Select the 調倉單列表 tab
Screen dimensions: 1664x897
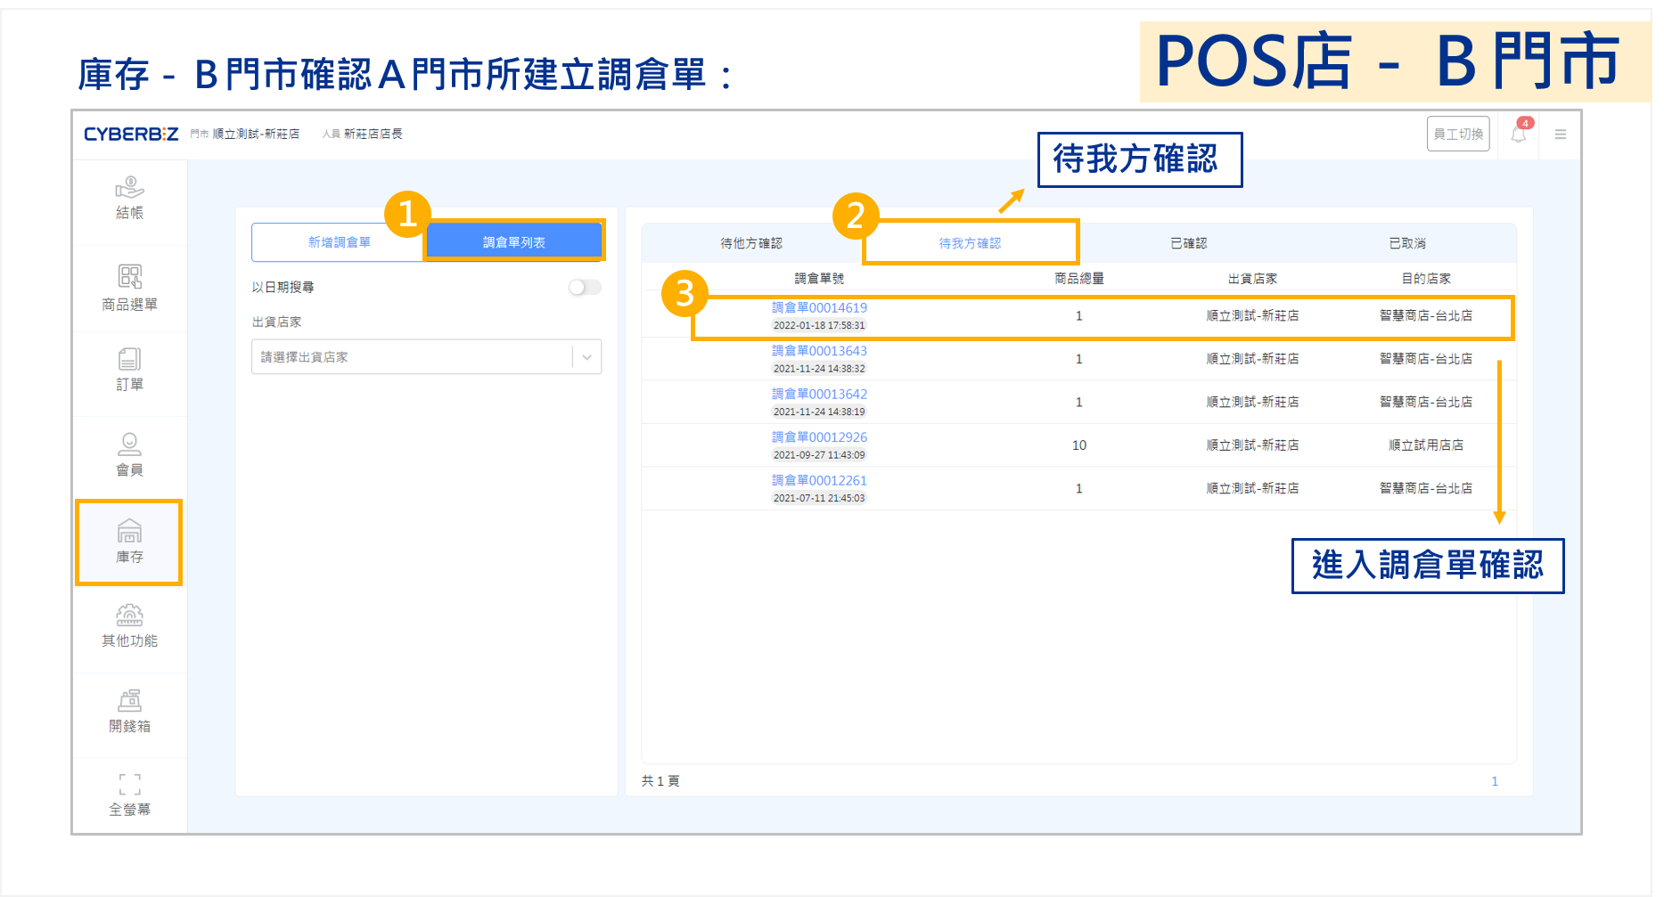pos(514,242)
